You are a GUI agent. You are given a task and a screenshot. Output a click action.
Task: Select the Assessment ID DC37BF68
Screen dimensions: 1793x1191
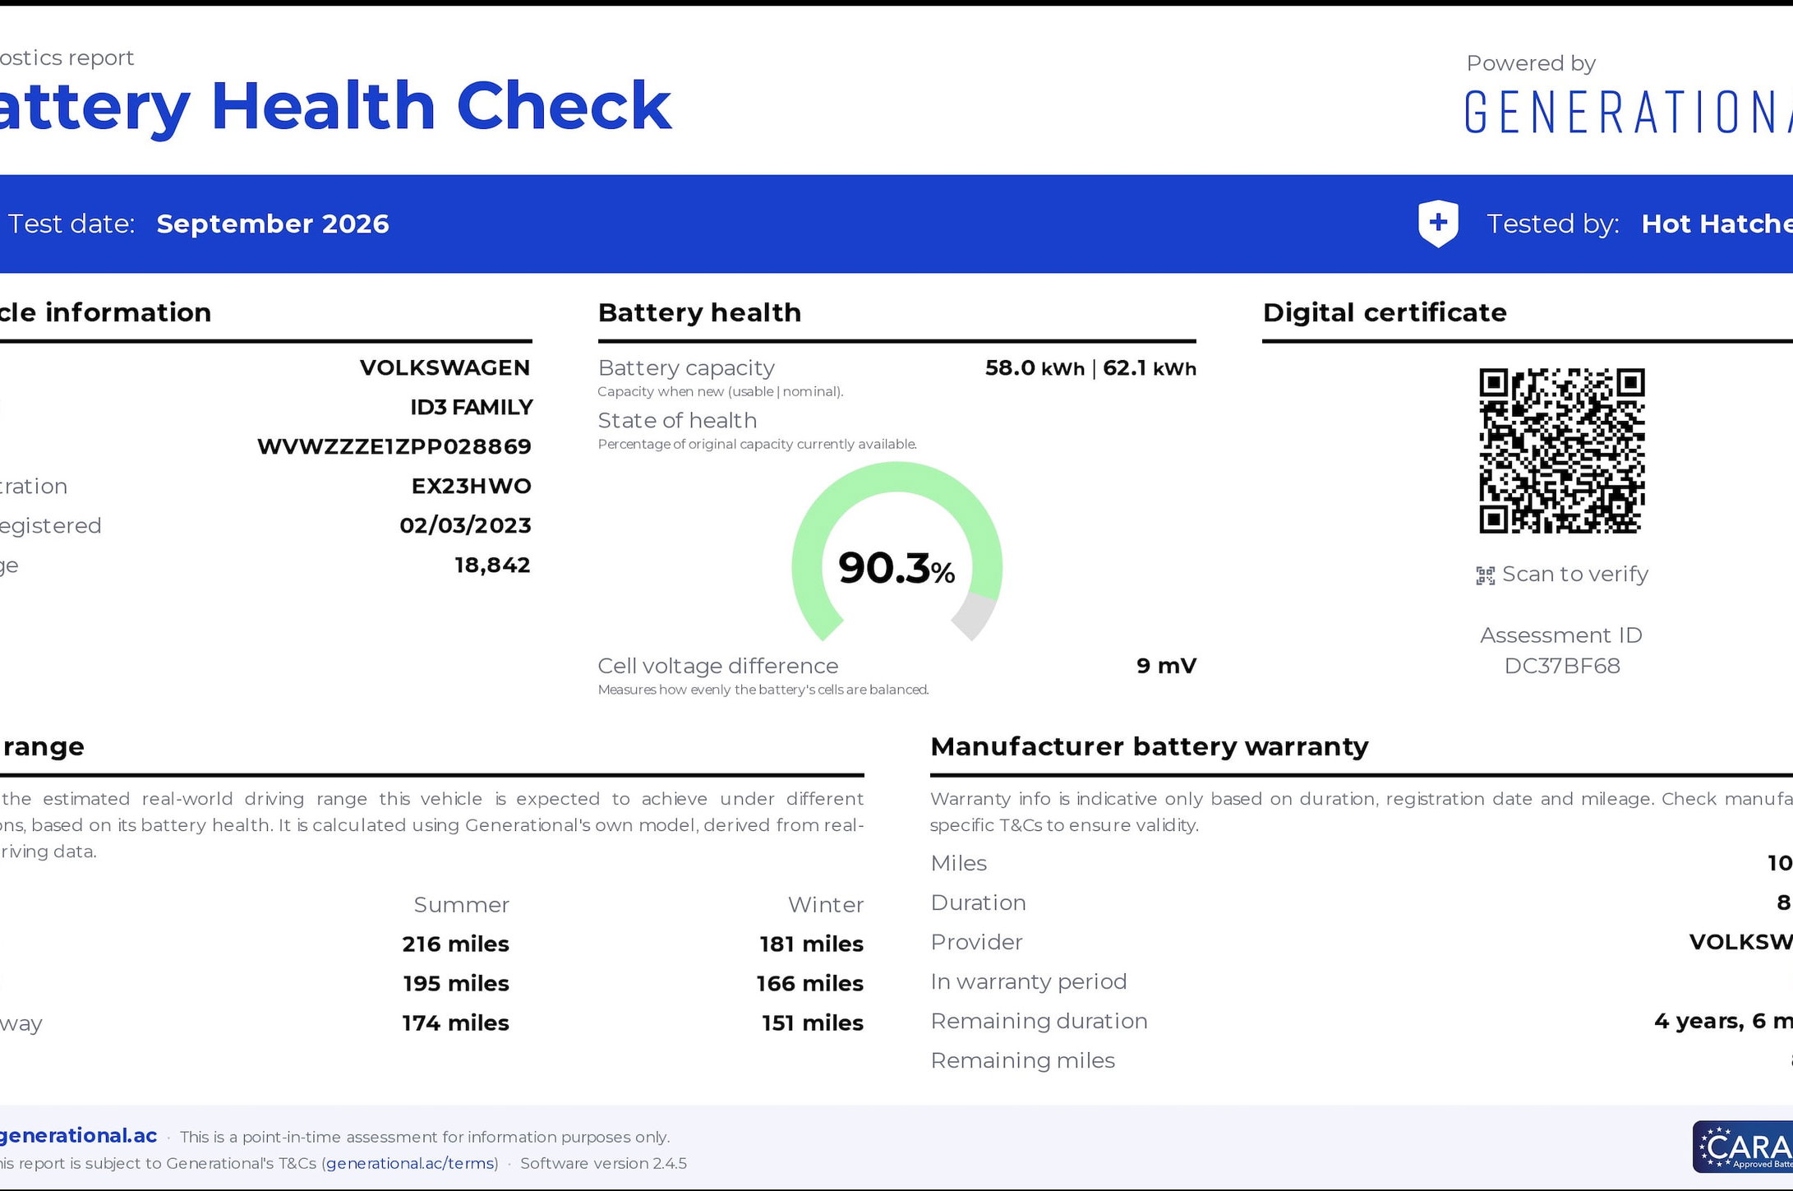tap(1562, 666)
